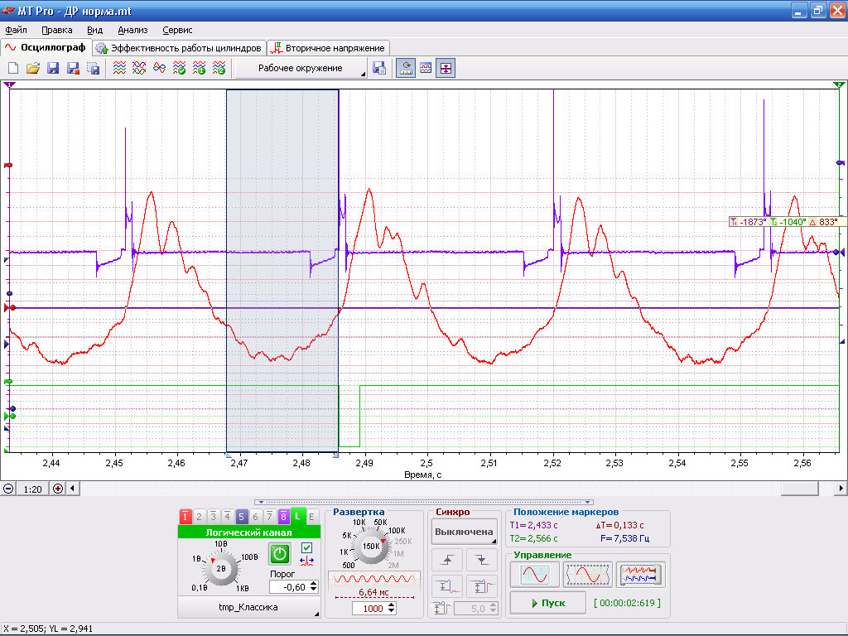Click the crossed waveforms icon in the toolbar
Image resolution: width=848 pixels, height=636 pixels.
(139, 68)
